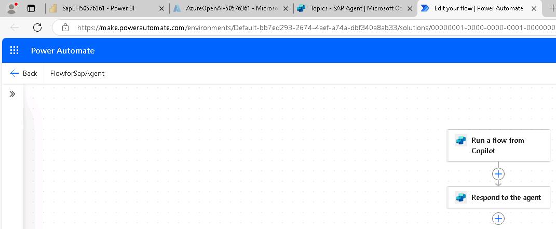The height and width of the screenshot is (229, 556).
Task: Click the FlowforSapAgent flow name
Action: (x=77, y=73)
